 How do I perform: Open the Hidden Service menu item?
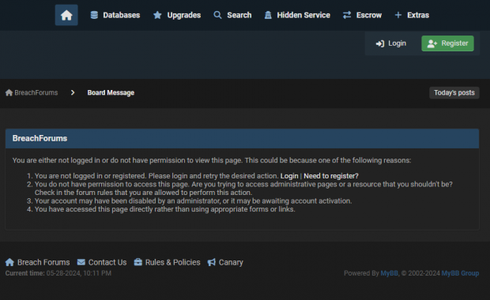[303, 15]
